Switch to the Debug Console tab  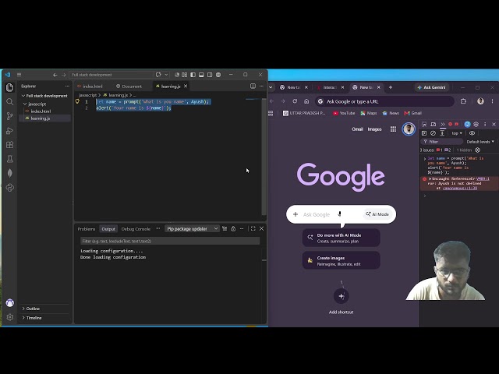pyautogui.click(x=136, y=229)
